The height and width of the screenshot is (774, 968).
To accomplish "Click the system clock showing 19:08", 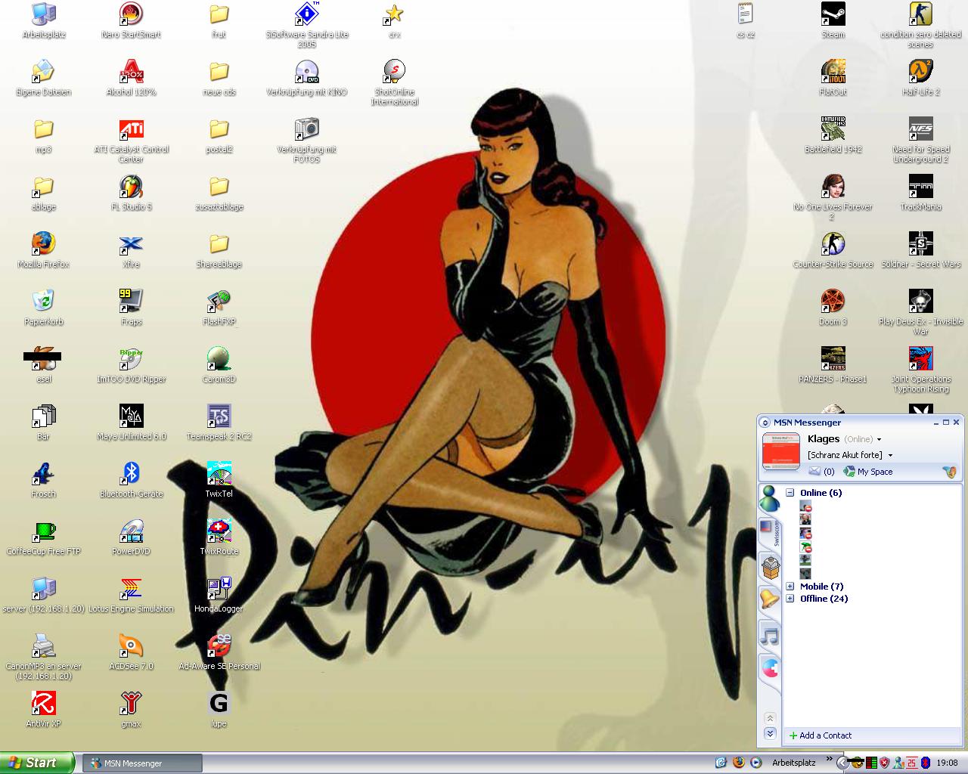I will tap(947, 763).
